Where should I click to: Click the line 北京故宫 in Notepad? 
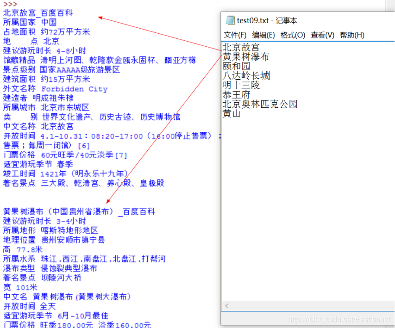tap(241, 47)
